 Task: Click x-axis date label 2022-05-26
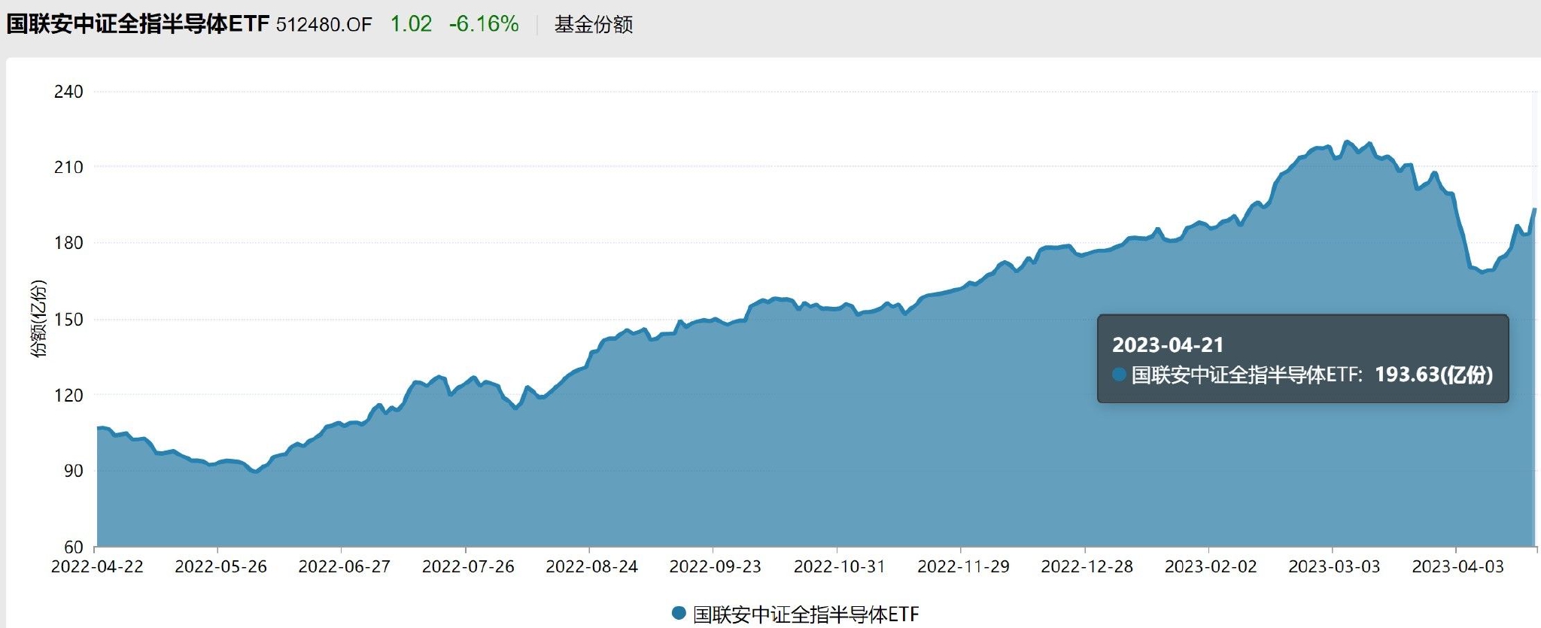(220, 567)
